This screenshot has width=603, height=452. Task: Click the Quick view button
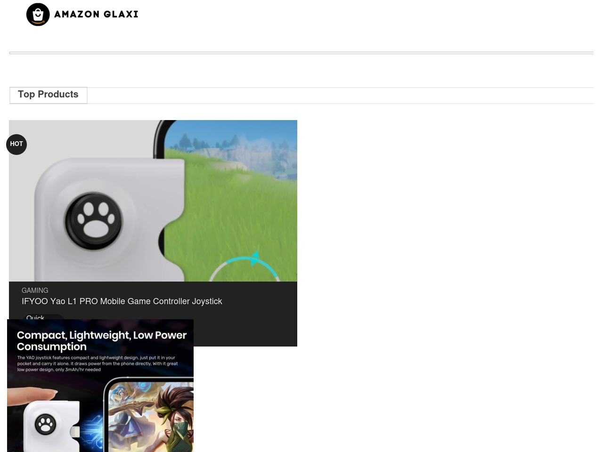43,317
